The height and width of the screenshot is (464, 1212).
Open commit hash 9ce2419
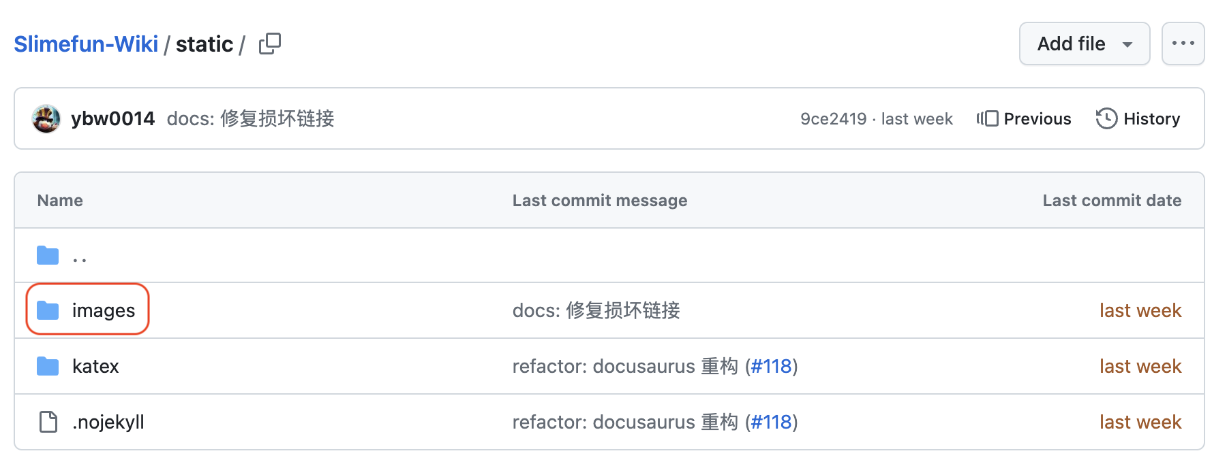click(x=833, y=119)
